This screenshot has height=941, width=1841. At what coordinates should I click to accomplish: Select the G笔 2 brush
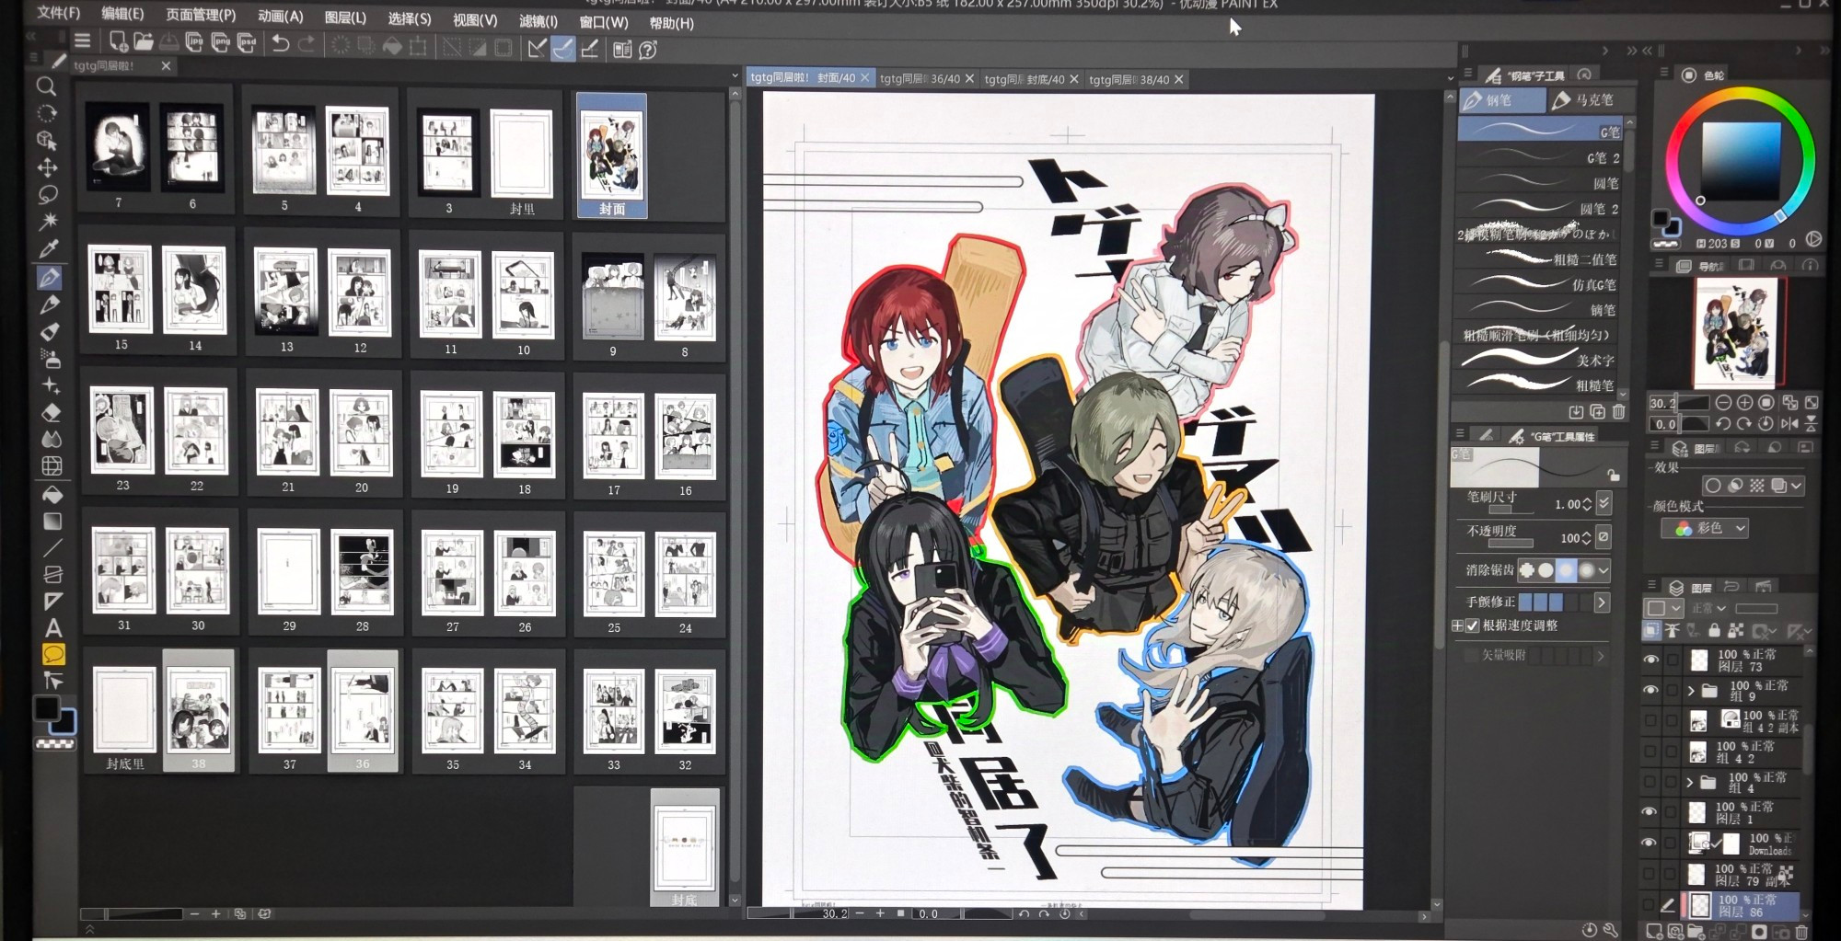pos(1541,157)
